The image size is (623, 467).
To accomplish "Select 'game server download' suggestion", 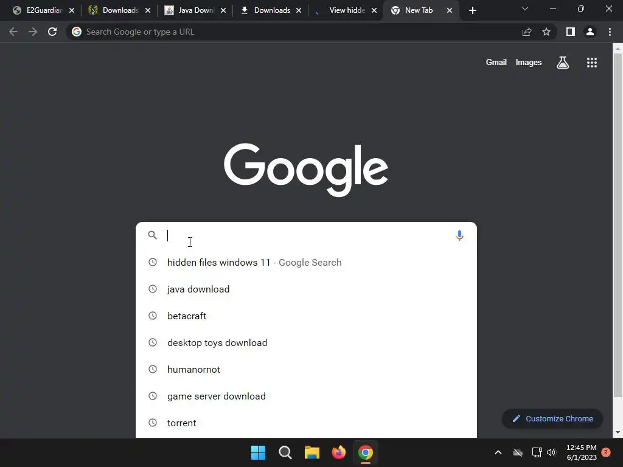I will pos(306,396).
